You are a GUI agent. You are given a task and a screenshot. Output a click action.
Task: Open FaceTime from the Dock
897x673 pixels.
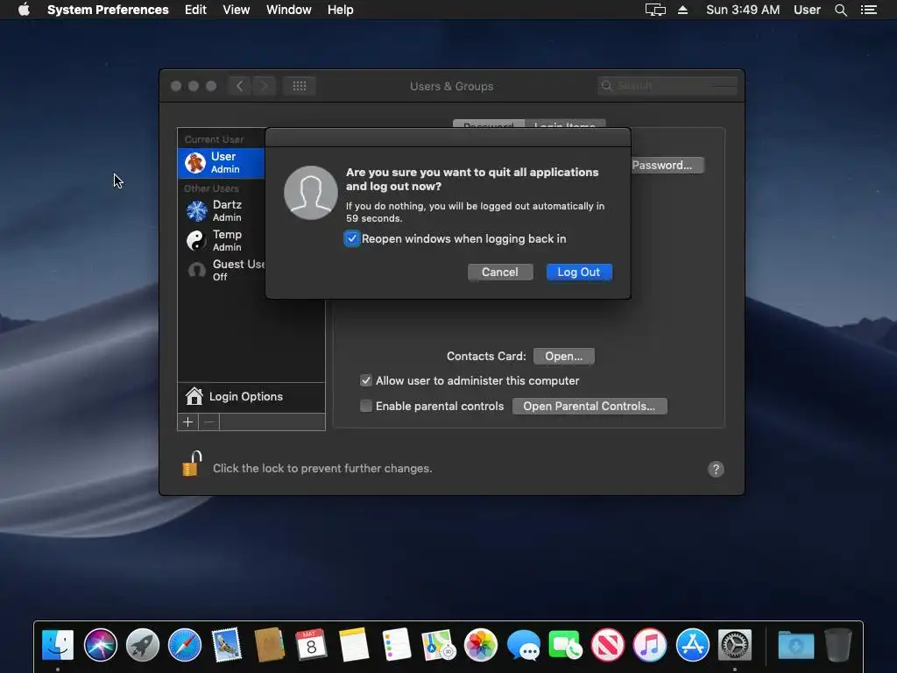click(x=565, y=645)
